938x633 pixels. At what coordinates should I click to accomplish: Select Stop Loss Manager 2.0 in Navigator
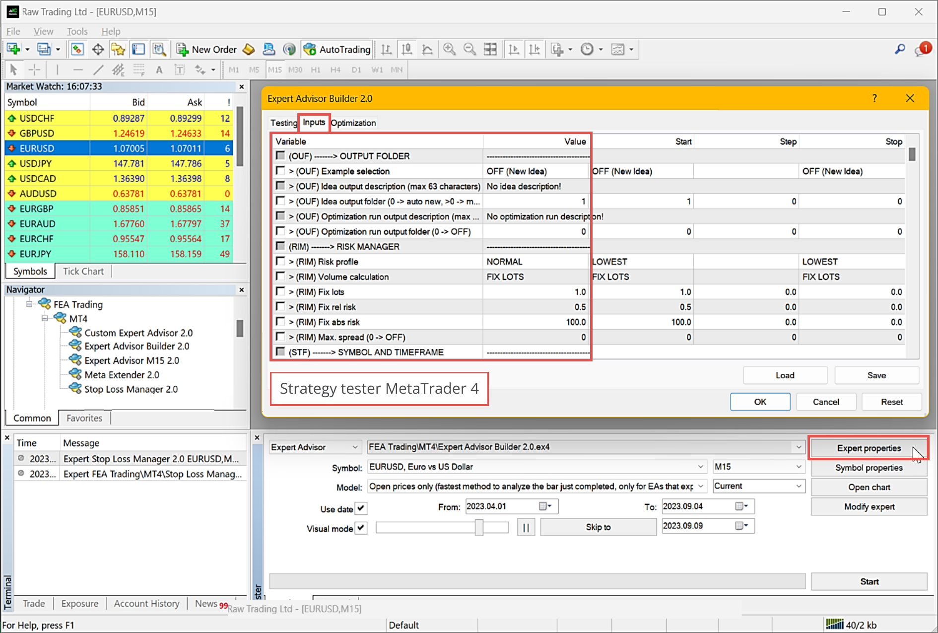[131, 389]
